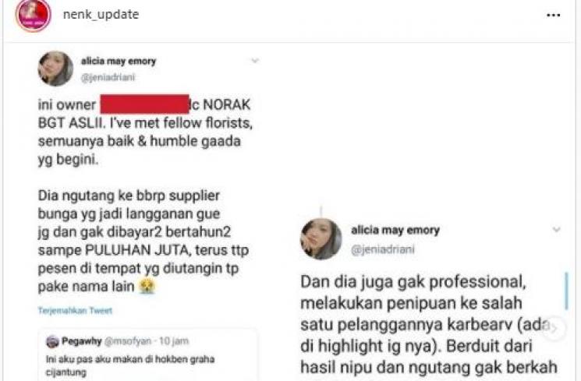
Task: Click @jeniadriani handle in second tweet
Action: (x=382, y=249)
